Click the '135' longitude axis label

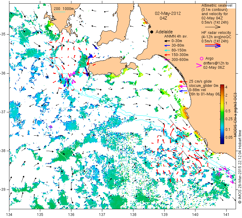click(x=40, y=215)
